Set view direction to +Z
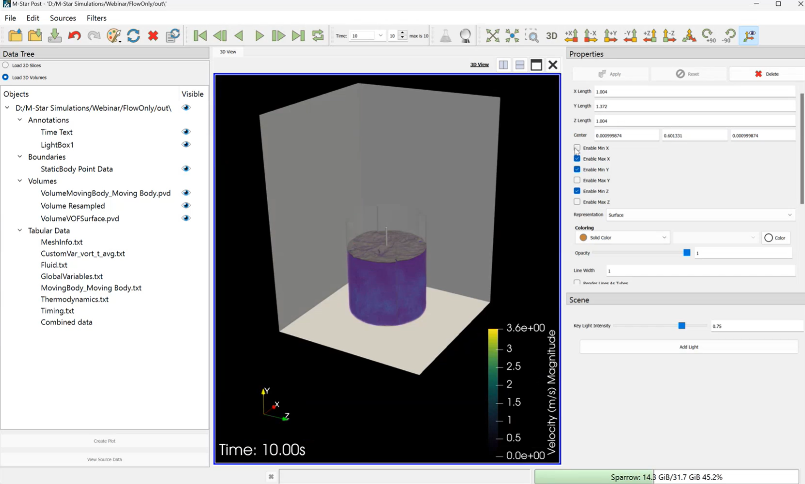The image size is (805, 484). 650,35
